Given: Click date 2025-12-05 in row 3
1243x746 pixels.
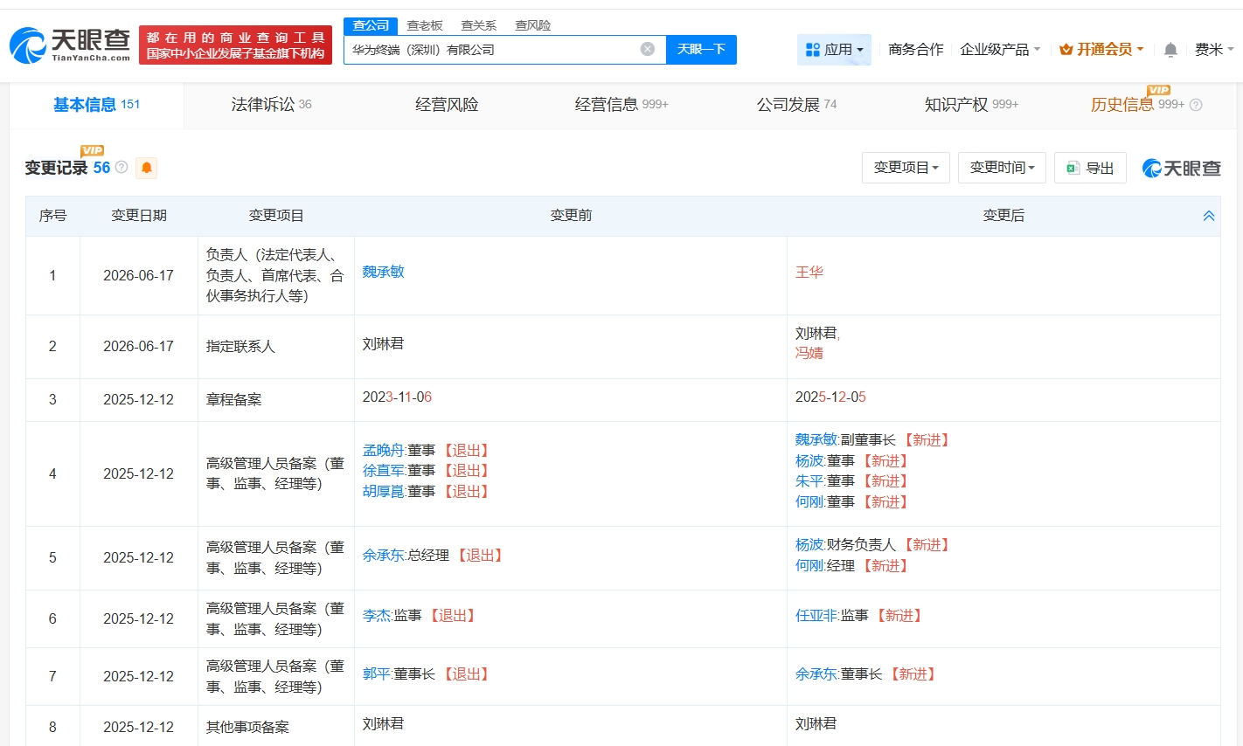Looking at the screenshot, I should (x=830, y=397).
